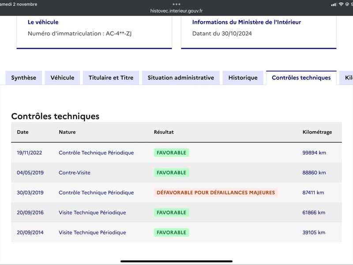Image resolution: width=353 pixels, height=265 pixels.
Task: Tap the home indicator bar
Action: [x=176, y=261]
